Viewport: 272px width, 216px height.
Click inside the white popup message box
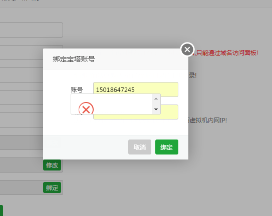tap(111, 104)
